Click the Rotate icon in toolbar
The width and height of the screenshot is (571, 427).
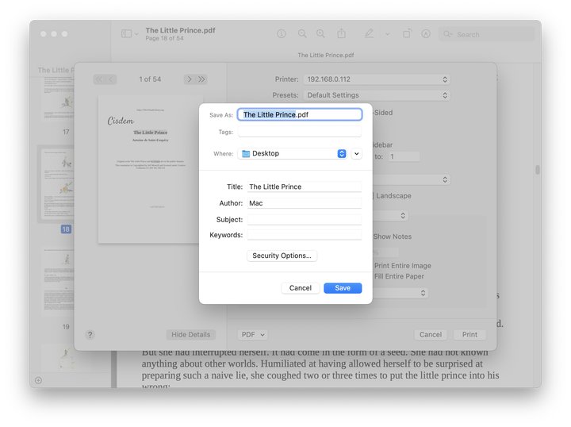point(407,33)
